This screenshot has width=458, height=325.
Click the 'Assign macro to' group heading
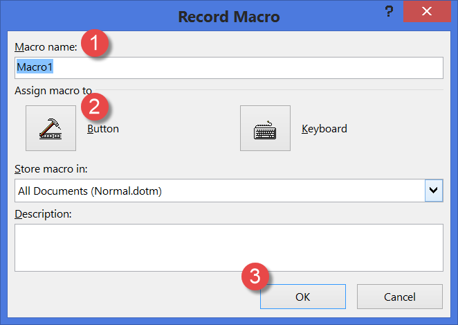[x=54, y=90]
